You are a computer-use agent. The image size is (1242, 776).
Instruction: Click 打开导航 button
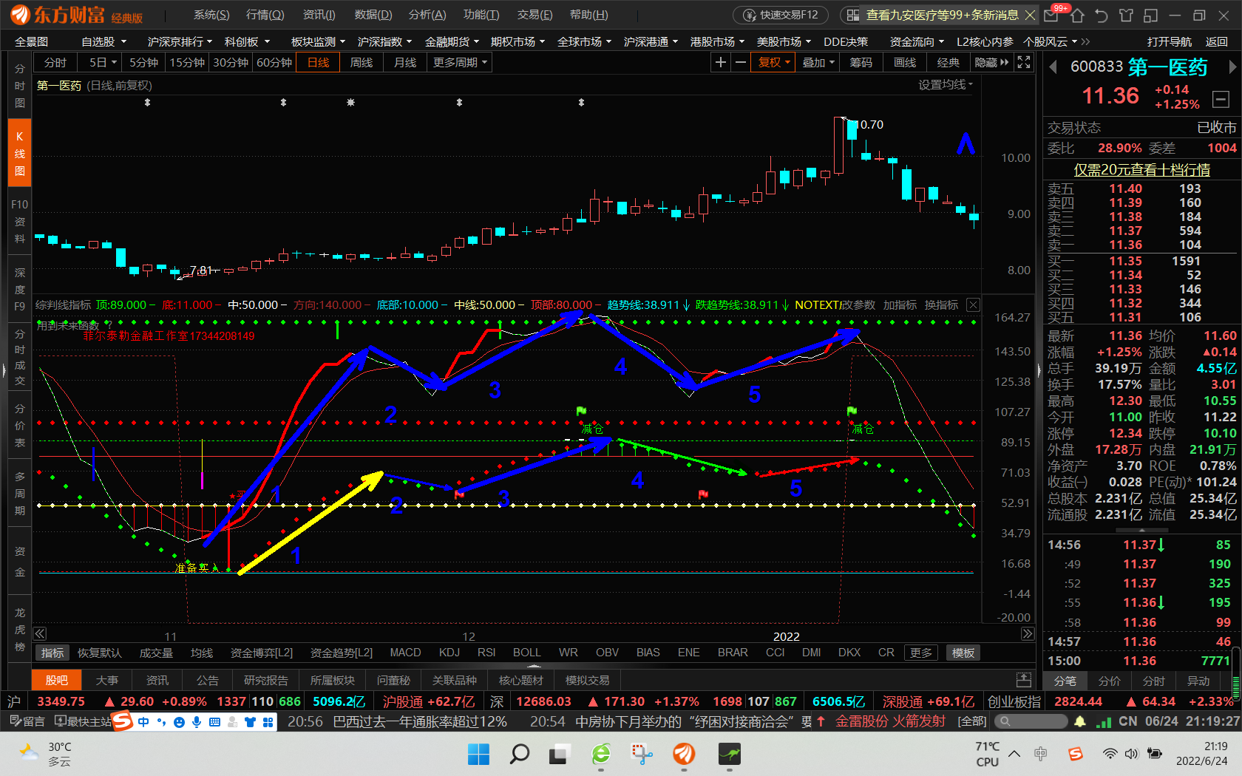[1170, 42]
